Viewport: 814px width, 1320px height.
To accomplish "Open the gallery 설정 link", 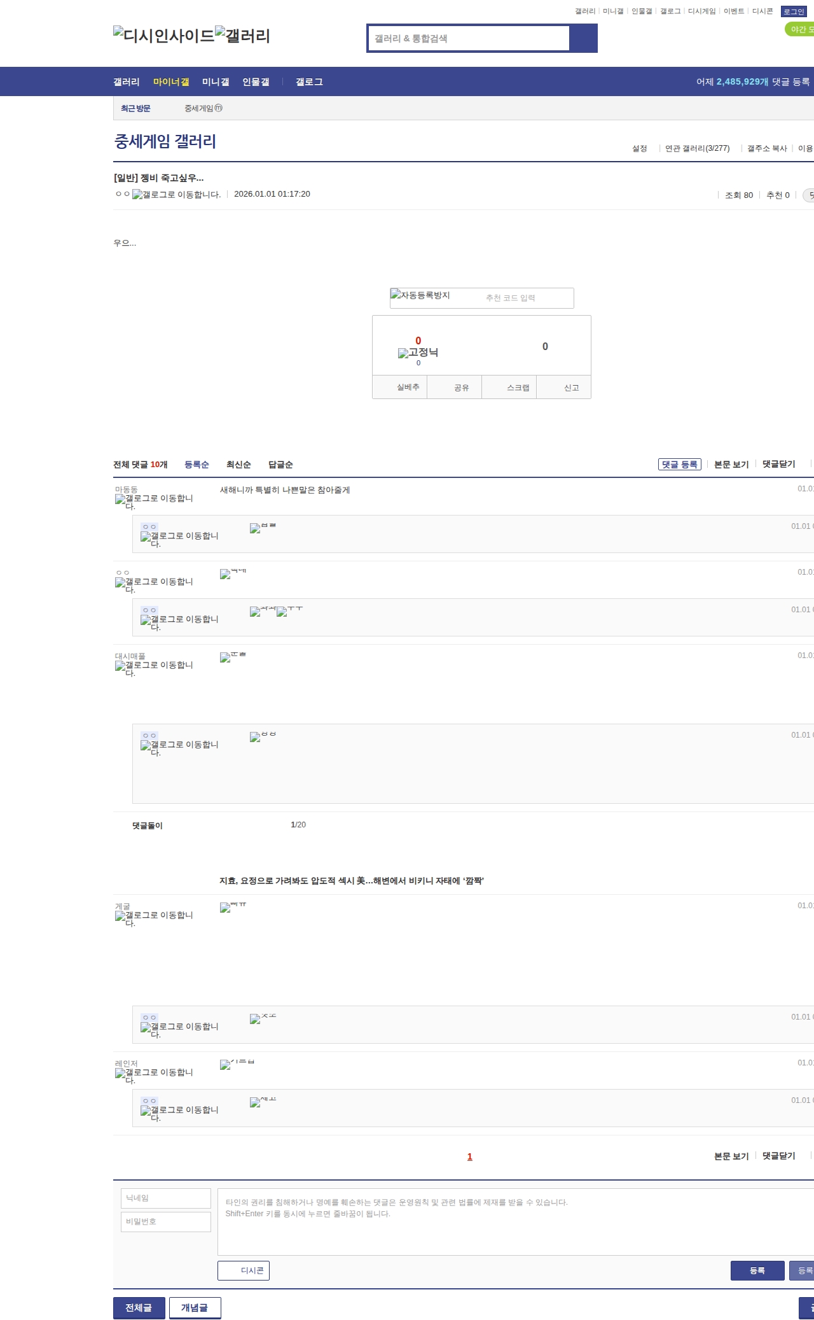I will pyautogui.click(x=639, y=148).
